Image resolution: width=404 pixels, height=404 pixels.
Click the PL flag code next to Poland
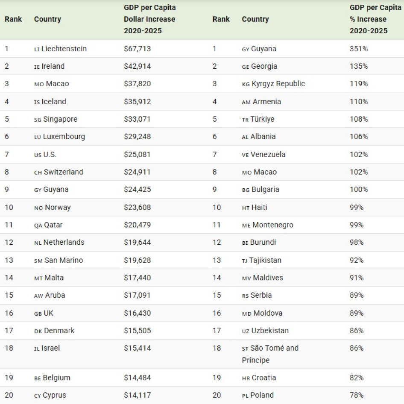245,395
